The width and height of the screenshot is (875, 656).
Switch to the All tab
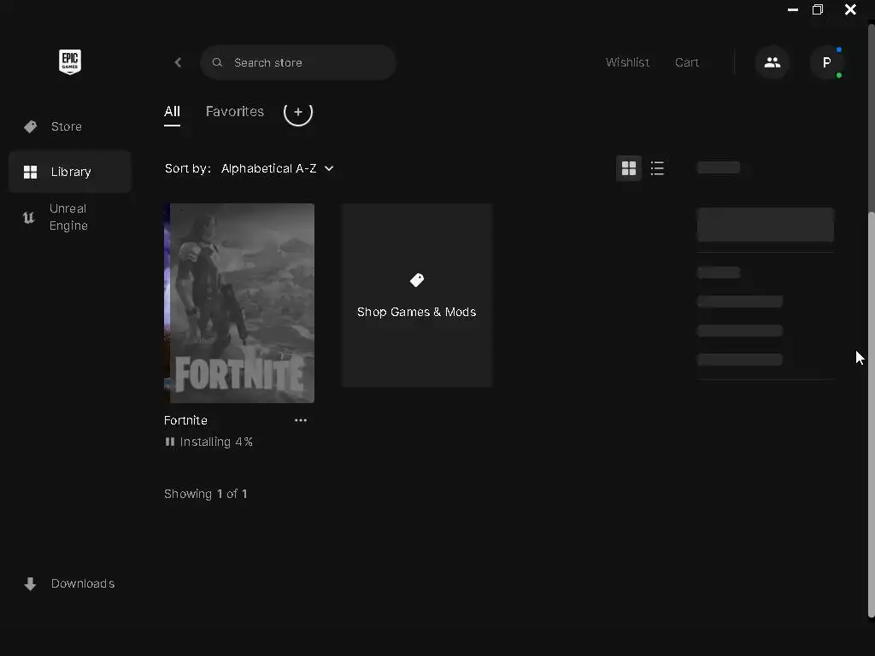pos(172,112)
